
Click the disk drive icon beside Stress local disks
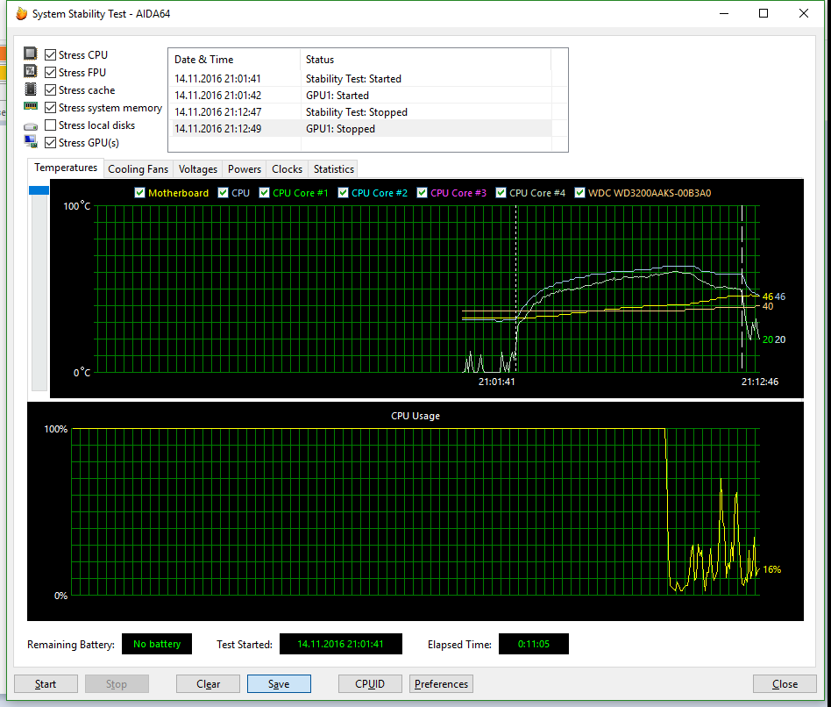tap(31, 127)
